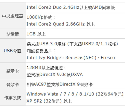Click the USB介面 row header
The image size is (125, 111).
pyautogui.click(x=12, y=51)
